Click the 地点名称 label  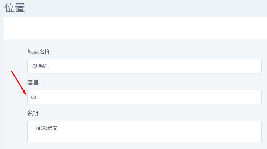(x=39, y=52)
